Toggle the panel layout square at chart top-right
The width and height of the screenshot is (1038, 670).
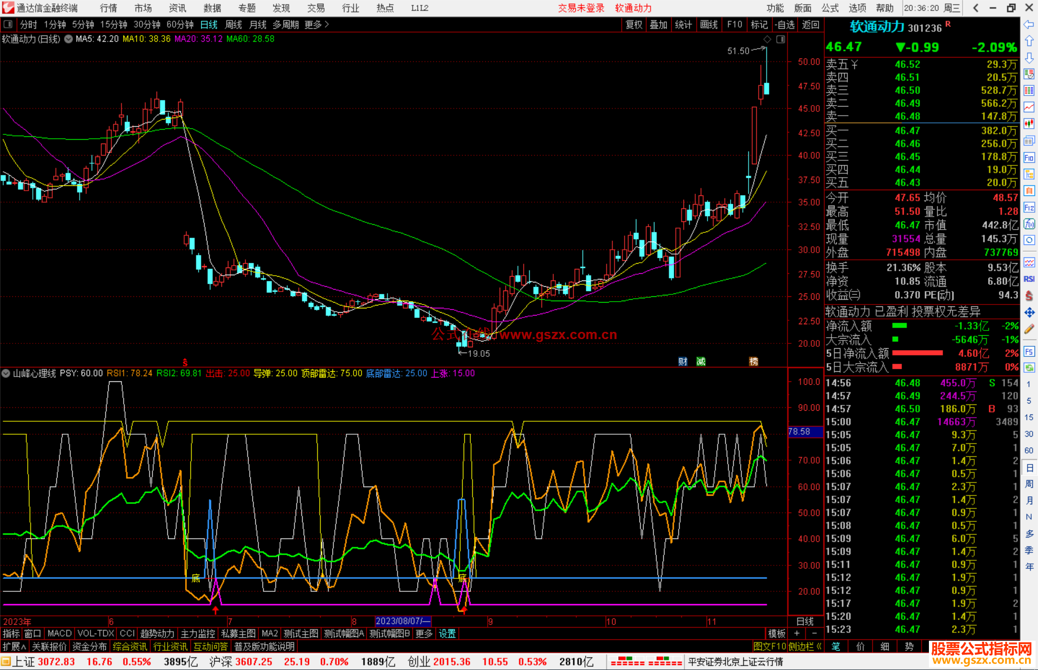[780, 39]
